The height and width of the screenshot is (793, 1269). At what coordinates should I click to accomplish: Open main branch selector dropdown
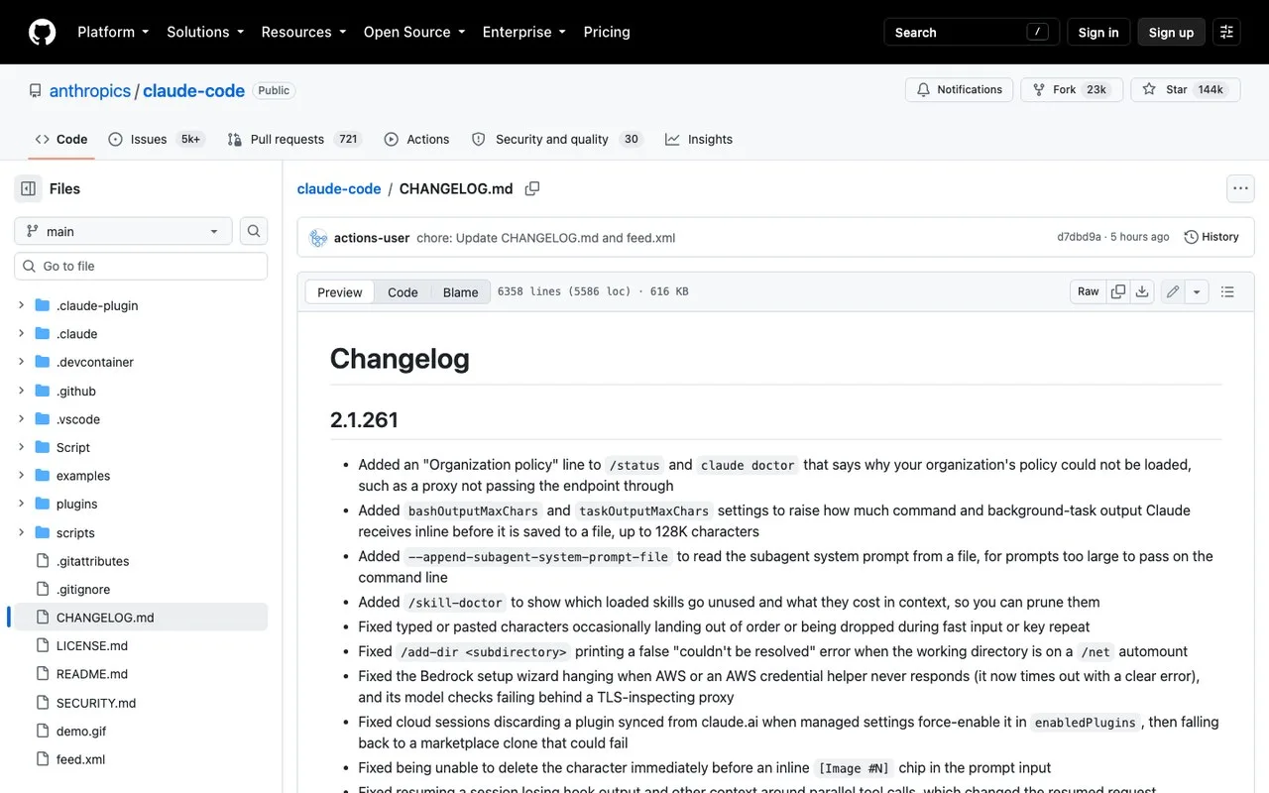pyautogui.click(x=123, y=231)
